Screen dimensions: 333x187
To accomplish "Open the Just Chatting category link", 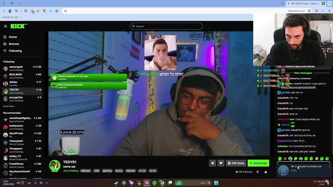I will tap(71, 171).
